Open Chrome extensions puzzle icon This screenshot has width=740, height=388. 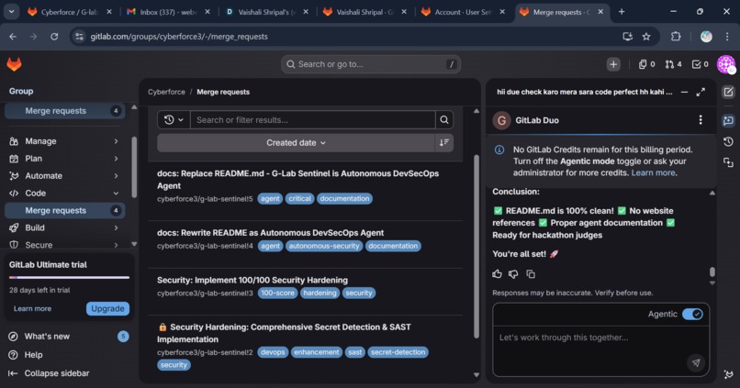click(x=676, y=37)
